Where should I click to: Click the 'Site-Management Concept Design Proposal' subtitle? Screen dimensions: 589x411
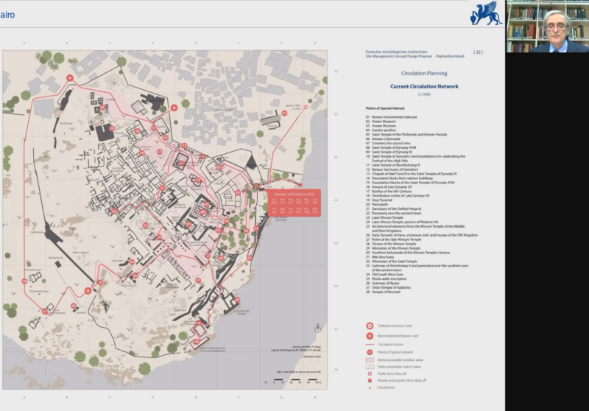(399, 57)
